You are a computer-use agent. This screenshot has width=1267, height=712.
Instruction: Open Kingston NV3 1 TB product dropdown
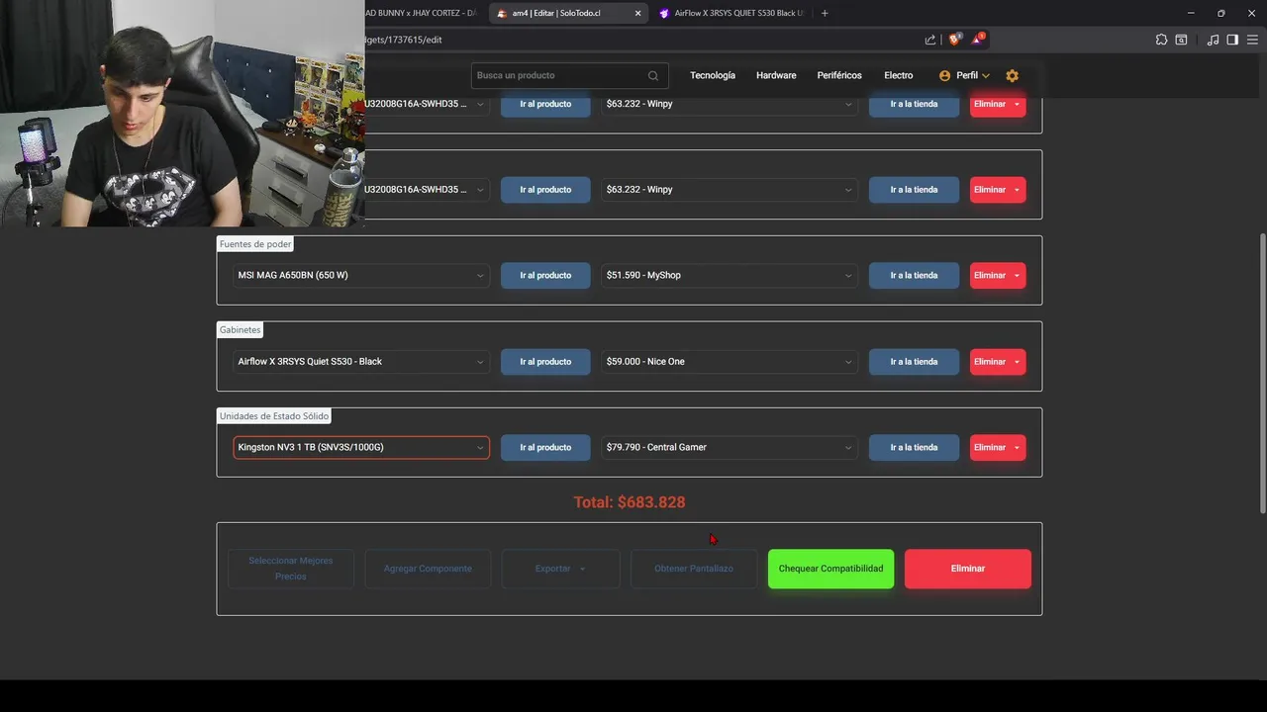tap(361, 448)
